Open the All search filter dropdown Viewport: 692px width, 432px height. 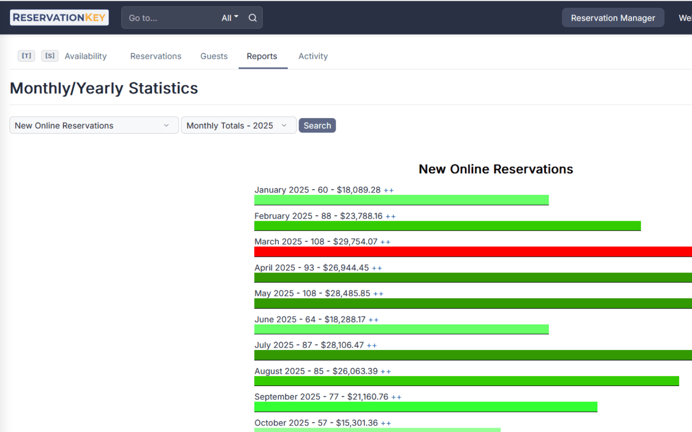[229, 17]
